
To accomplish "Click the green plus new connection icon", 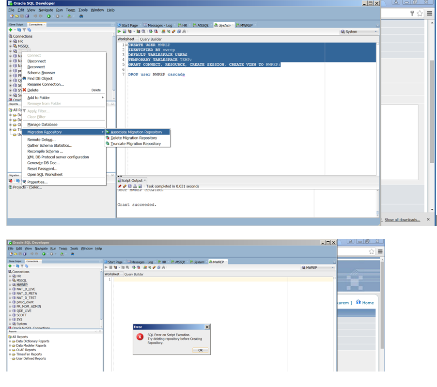I will 10,30.
